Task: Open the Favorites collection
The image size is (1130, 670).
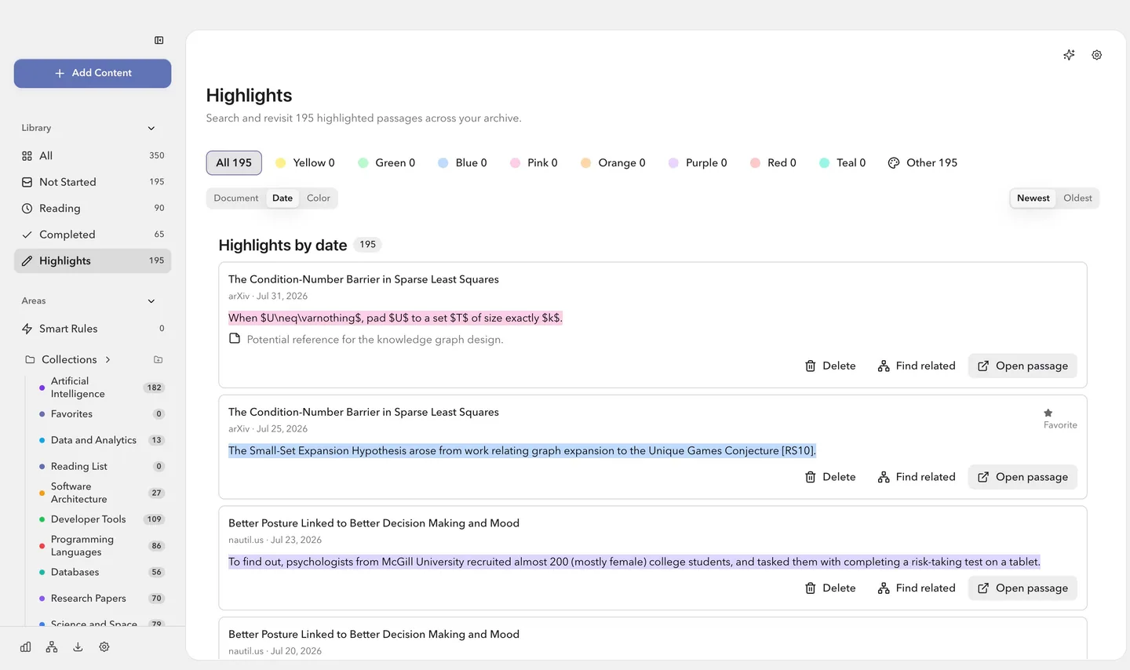Action: pyautogui.click(x=100, y=414)
